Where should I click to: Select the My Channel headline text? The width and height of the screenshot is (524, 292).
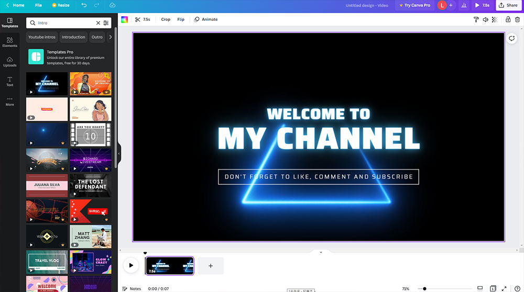pyautogui.click(x=319, y=138)
